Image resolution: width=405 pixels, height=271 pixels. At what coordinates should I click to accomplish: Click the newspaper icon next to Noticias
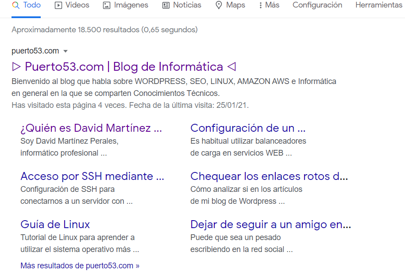click(x=166, y=5)
